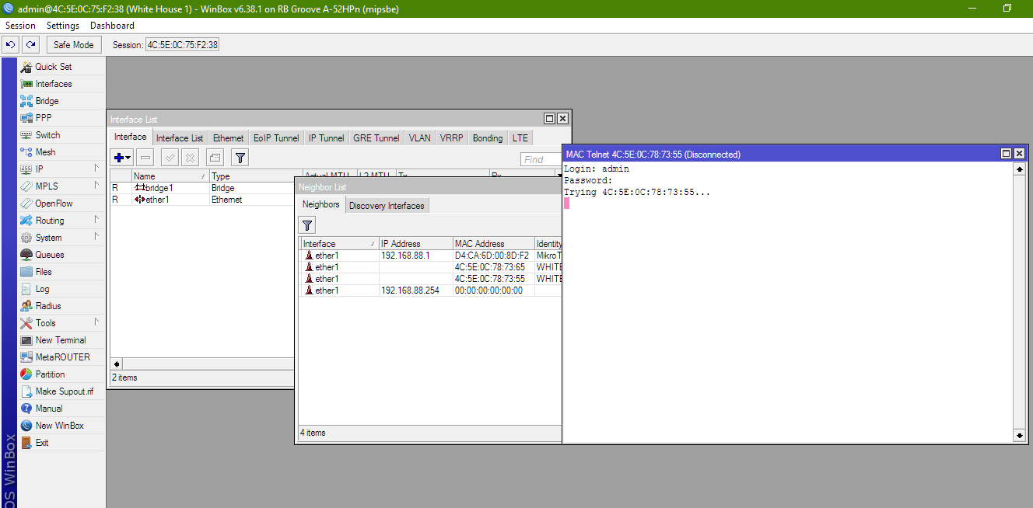Click horizontal scrollbar left arrow in Interface List
1033x508 pixels.
[117, 364]
